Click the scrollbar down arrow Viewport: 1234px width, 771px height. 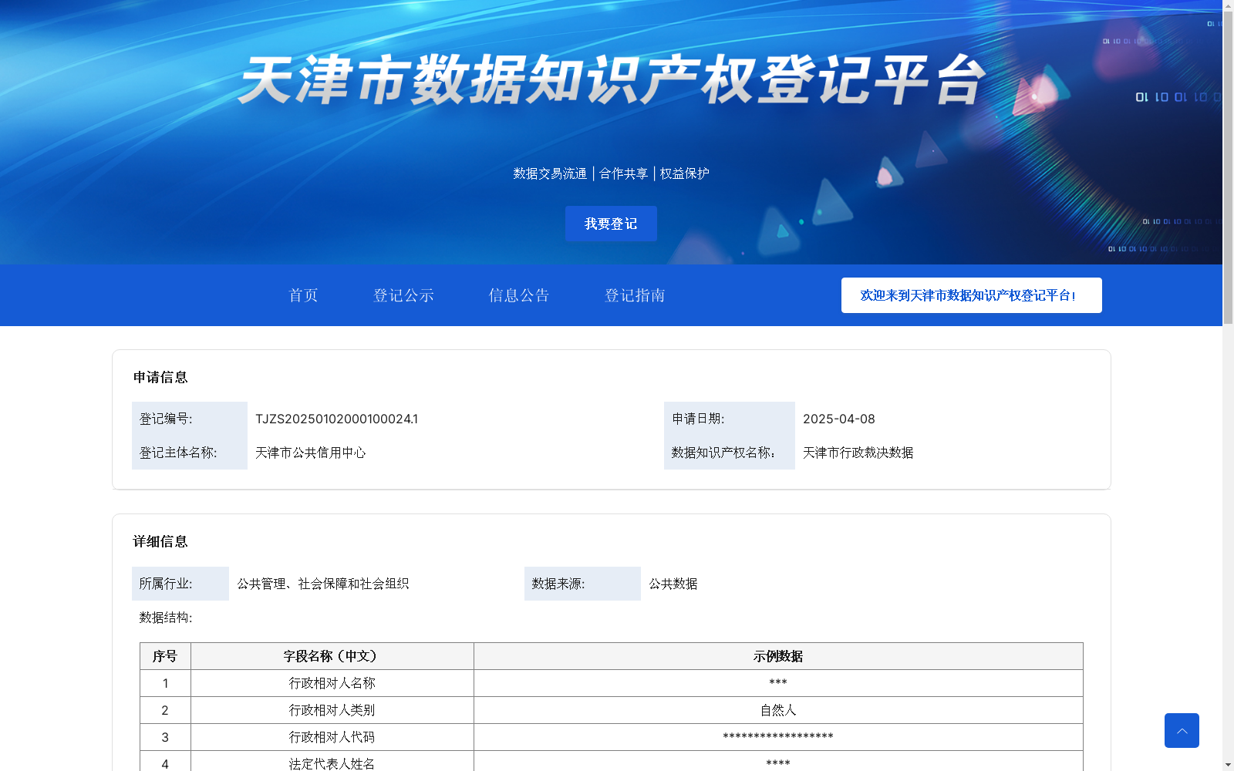coord(1228,766)
